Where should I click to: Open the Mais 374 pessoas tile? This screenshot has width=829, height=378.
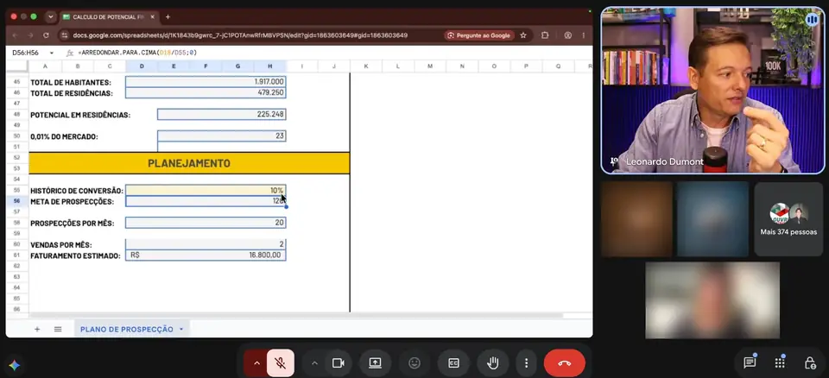[x=788, y=219]
